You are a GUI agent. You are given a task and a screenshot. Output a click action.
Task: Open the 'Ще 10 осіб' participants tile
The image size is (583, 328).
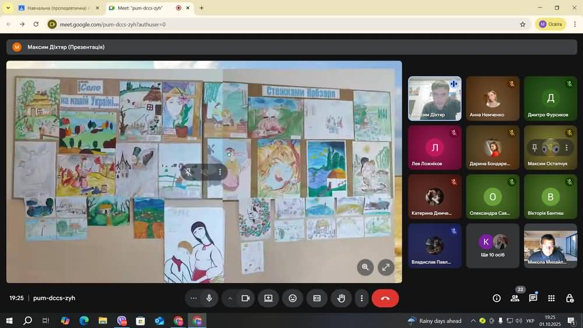point(493,246)
